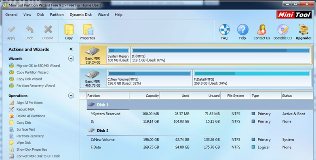Screen dimensions: 316x160
Task: Click the Upgrade shopping cart icon
Action: (x=303, y=29)
